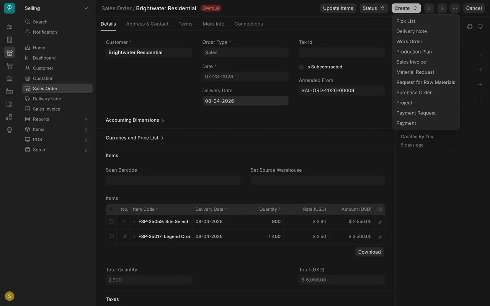Screen dimensions: 490x306
Task: Open the user avatar S
Action: pyautogui.click(x=10, y=296)
